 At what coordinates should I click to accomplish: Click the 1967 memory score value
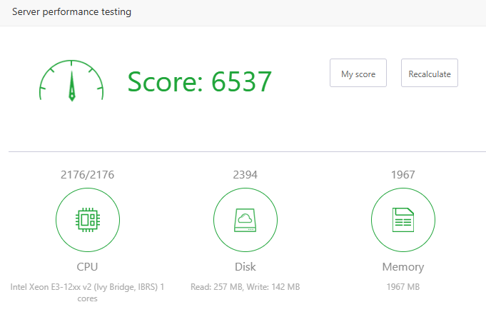(403, 174)
